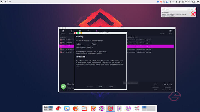Image resolution: width=200 pixels, height=112 pixels.
Task: Click the battery indicator in the tray
Action: (177, 2)
